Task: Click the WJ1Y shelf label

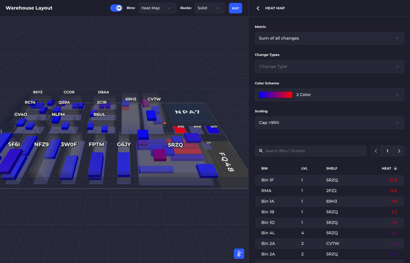Action: (x=214, y=127)
